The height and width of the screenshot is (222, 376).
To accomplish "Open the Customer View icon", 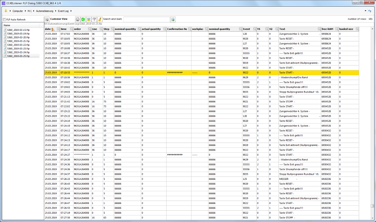I will (x=47, y=19).
